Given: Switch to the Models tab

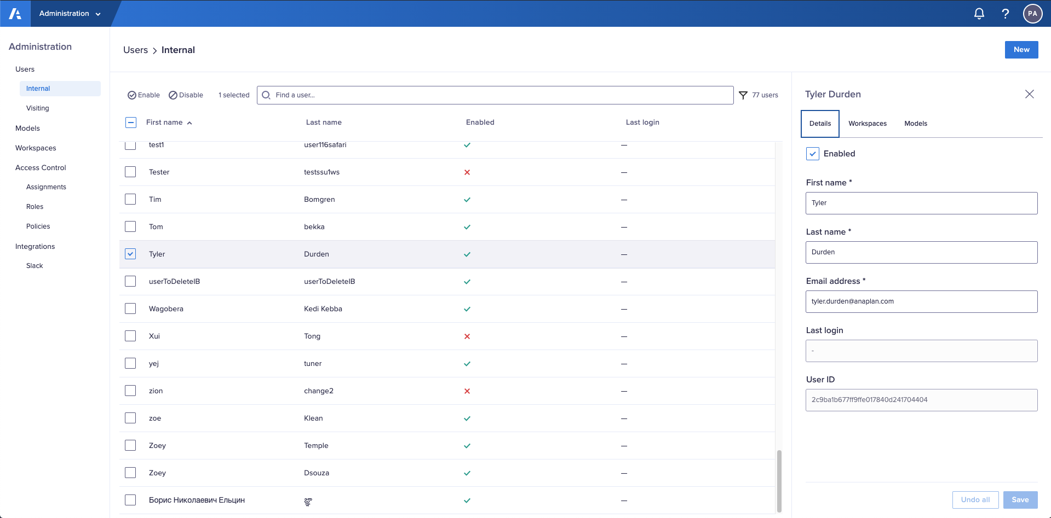Looking at the screenshot, I should [915, 123].
